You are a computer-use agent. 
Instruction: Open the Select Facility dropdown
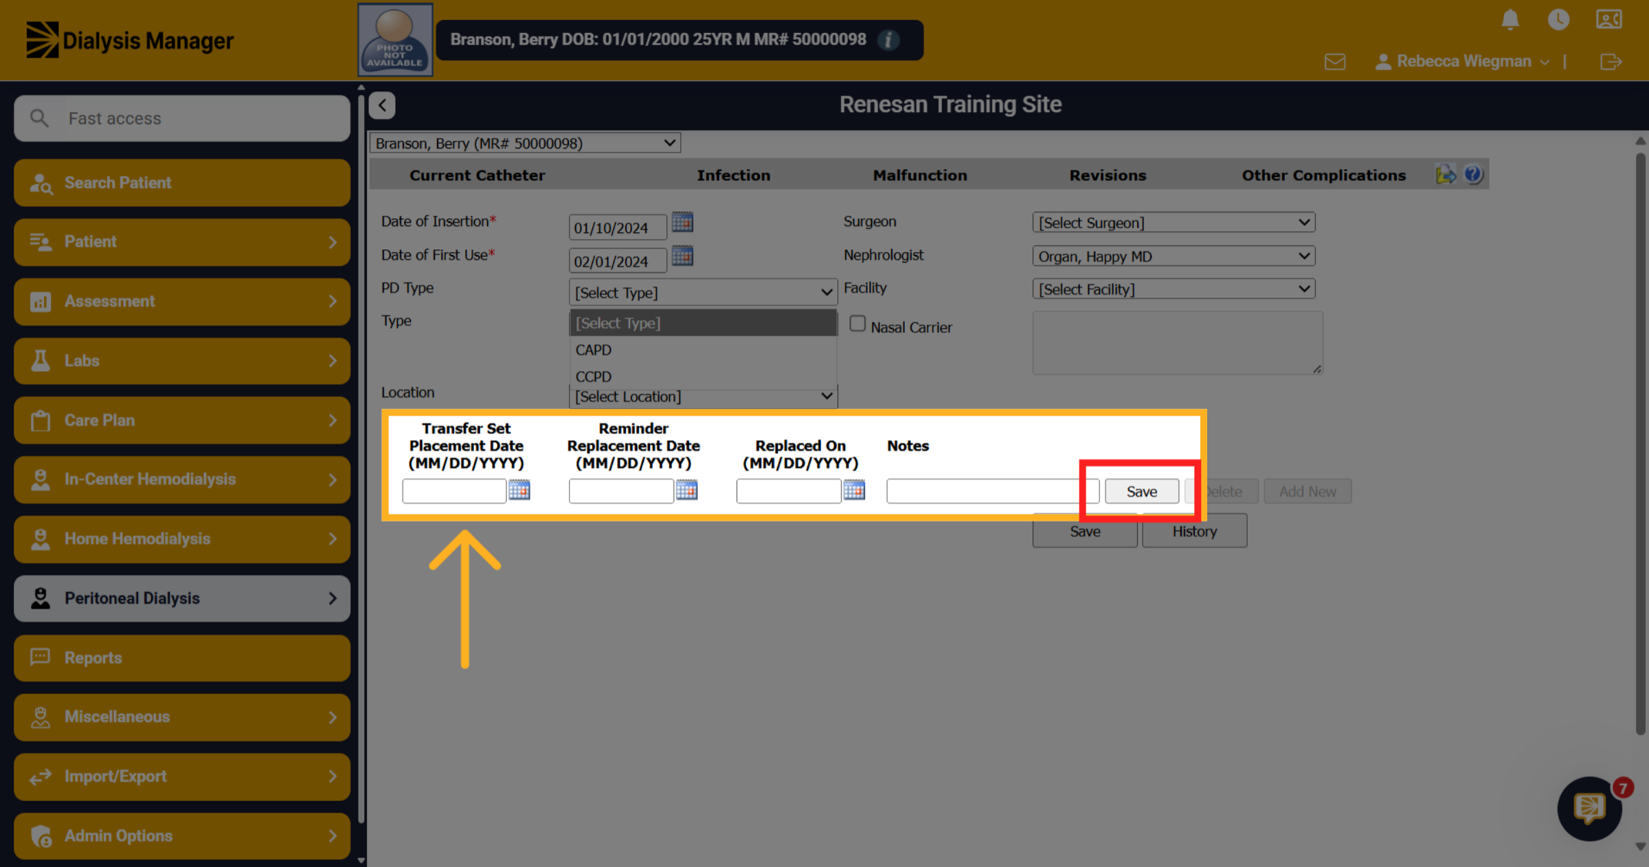pyautogui.click(x=1174, y=289)
